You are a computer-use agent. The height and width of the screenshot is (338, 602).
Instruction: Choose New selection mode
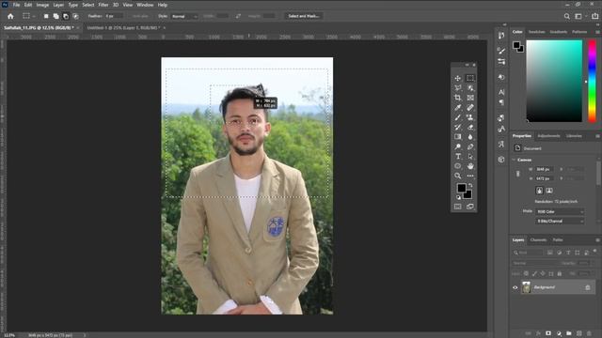click(x=46, y=16)
